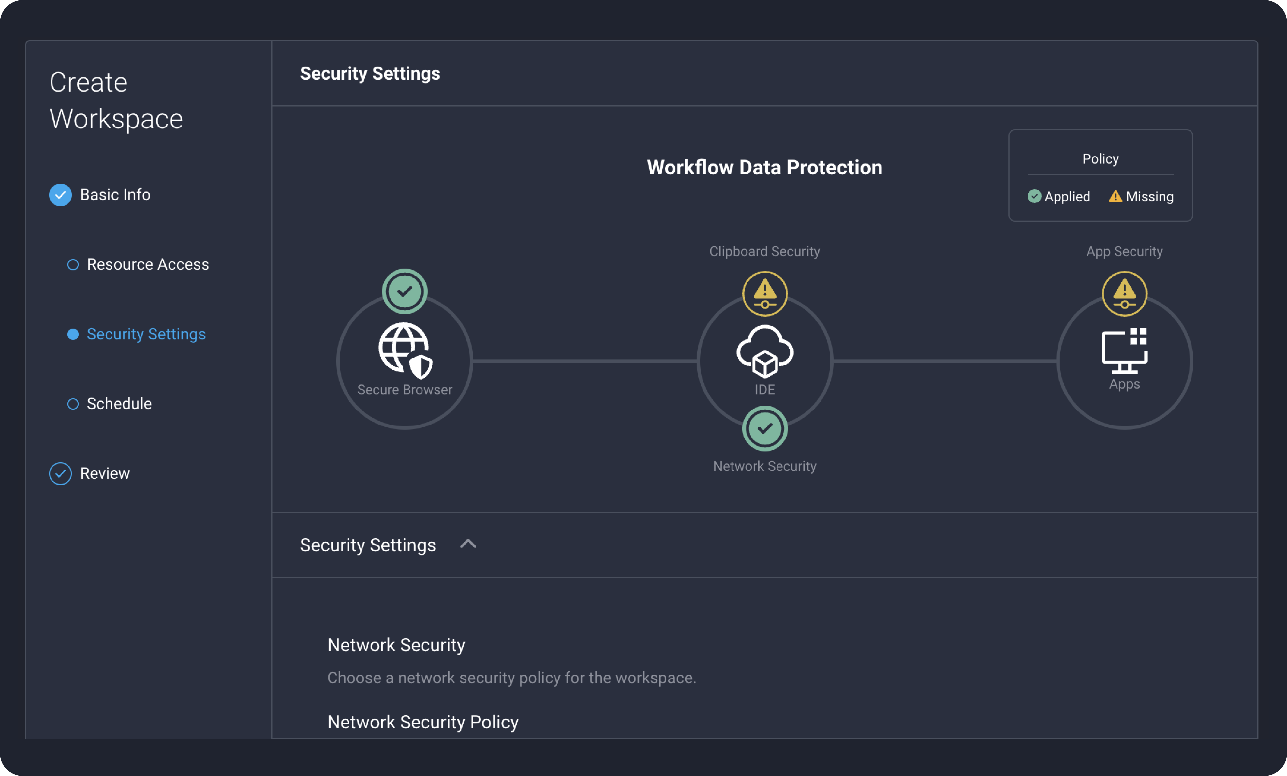Collapse the Security Settings section chevron
The height and width of the screenshot is (776, 1287).
(468, 544)
